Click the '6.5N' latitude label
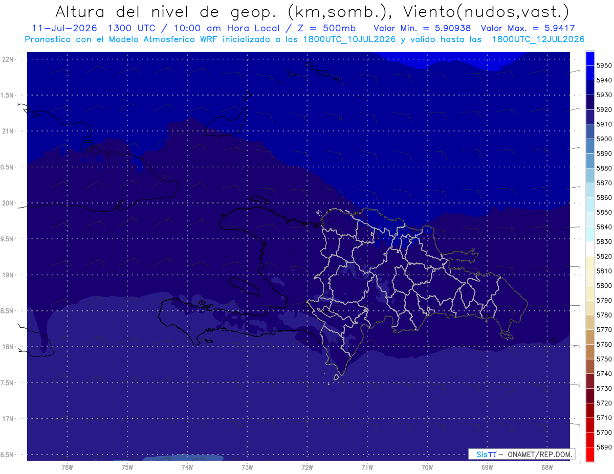Image resolution: width=614 pixels, height=474 pixels. click(7, 455)
